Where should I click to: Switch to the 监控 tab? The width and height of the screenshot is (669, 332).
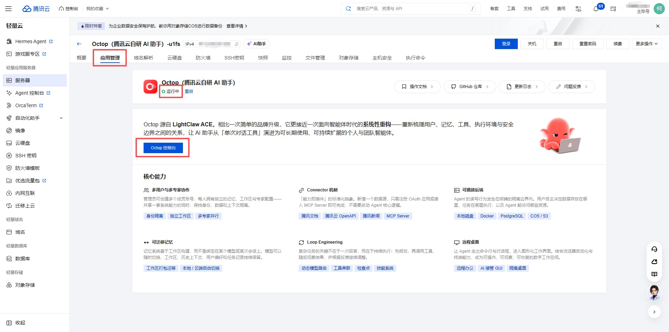287,58
